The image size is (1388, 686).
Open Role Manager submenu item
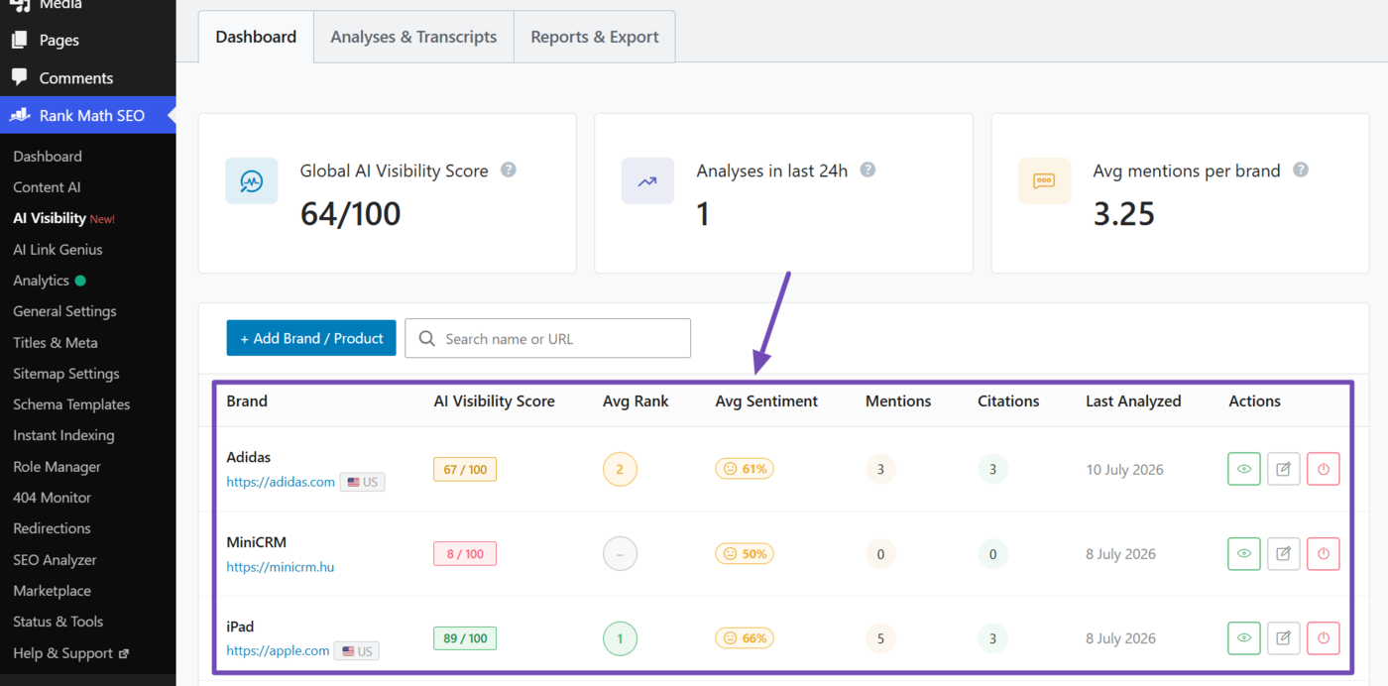[57, 466]
